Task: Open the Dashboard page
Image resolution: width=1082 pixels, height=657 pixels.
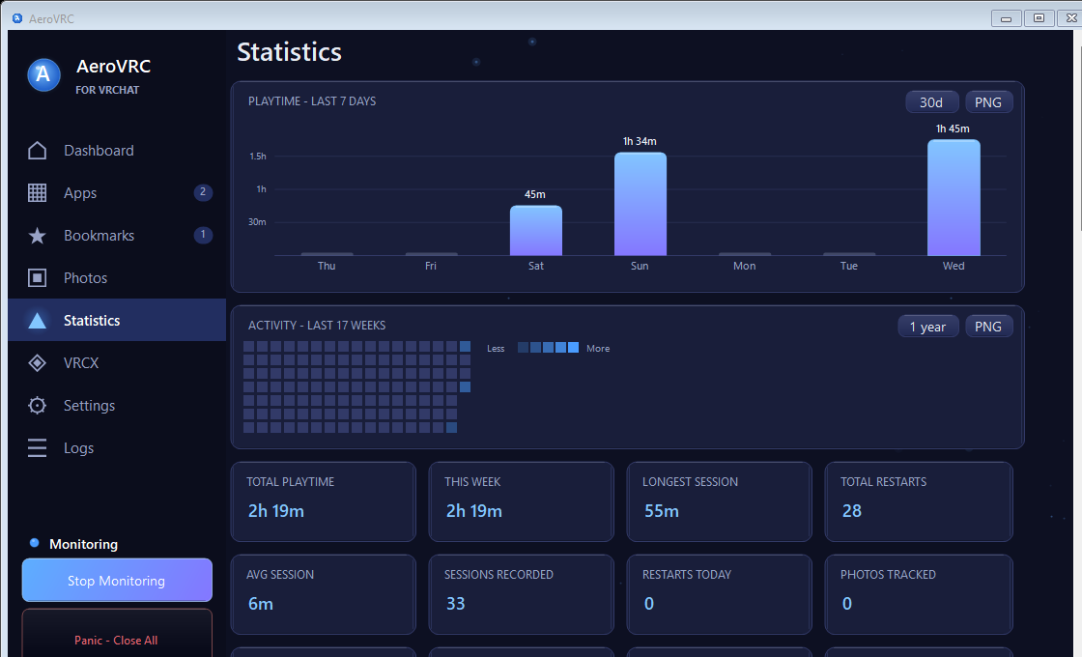Action: pyautogui.click(x=117, y=151)
